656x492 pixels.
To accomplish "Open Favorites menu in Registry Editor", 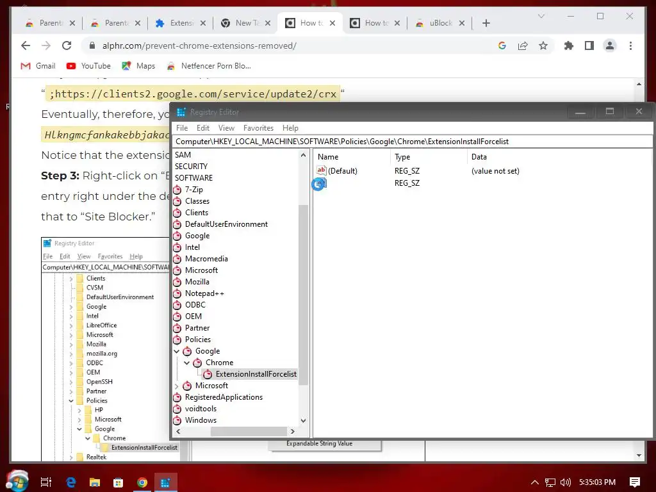I will [258, 128].
